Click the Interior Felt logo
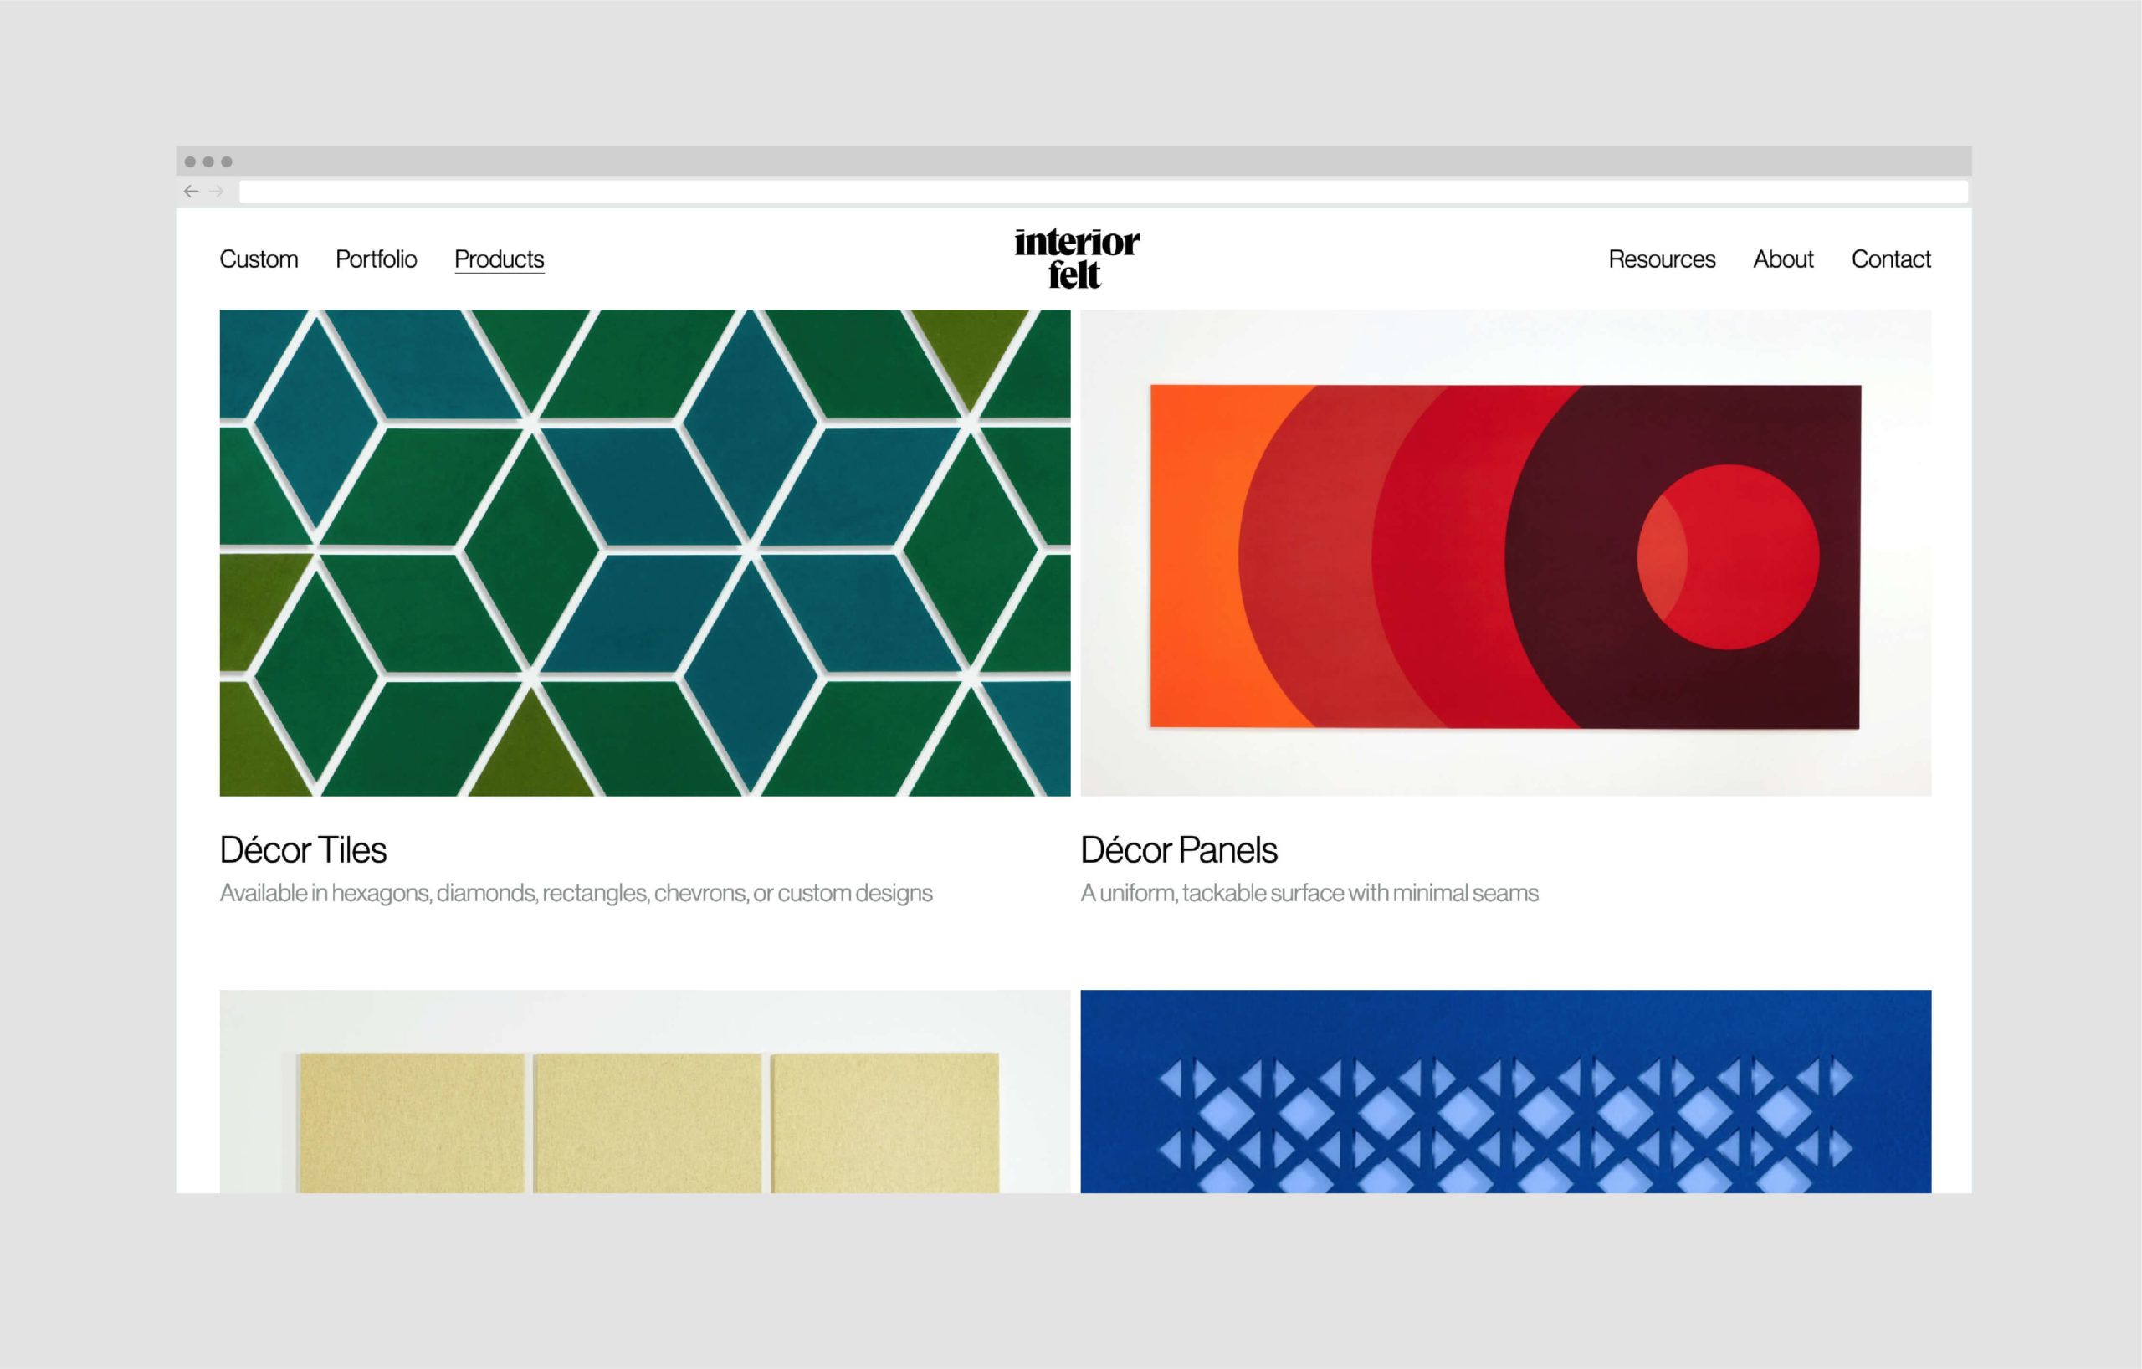 (x=1075, y=259)
